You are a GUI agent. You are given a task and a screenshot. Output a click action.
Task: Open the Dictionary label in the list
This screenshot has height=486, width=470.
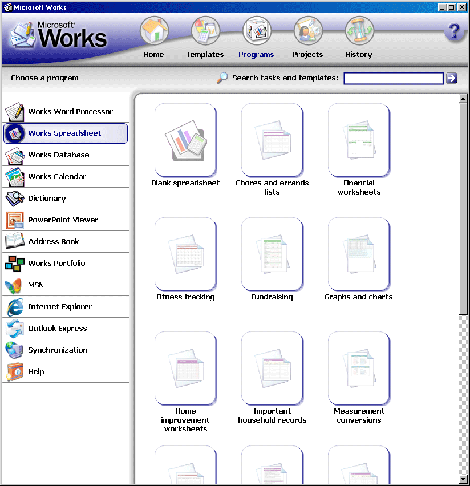click(47, 199)
